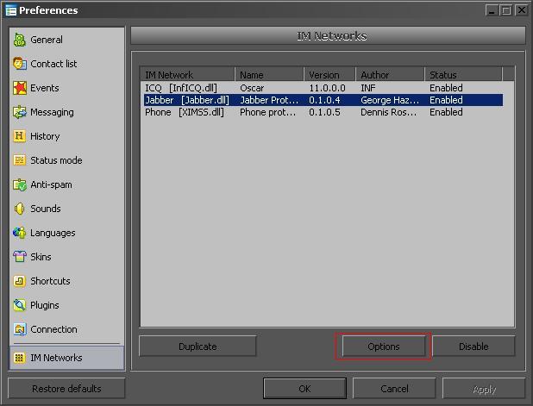Click the version 11.0.0.0 cell
533x406 pixels.
pos(327,88)
